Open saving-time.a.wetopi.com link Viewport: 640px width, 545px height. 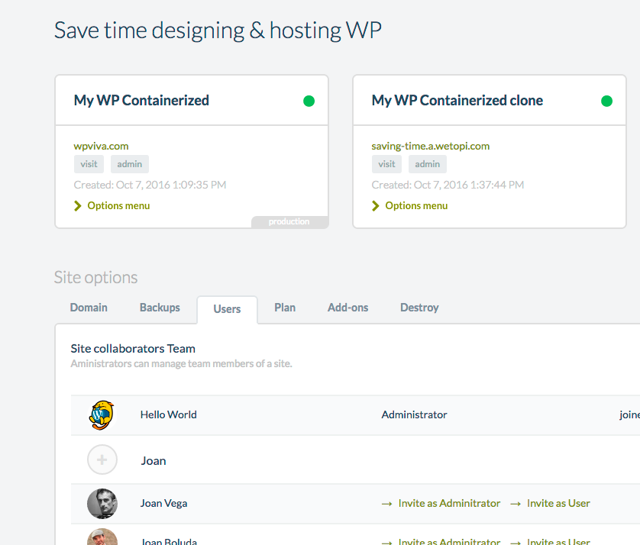pyautogui.click(x=430, y=146)
